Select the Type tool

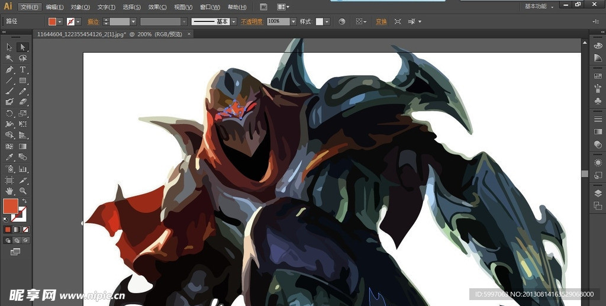23,70
